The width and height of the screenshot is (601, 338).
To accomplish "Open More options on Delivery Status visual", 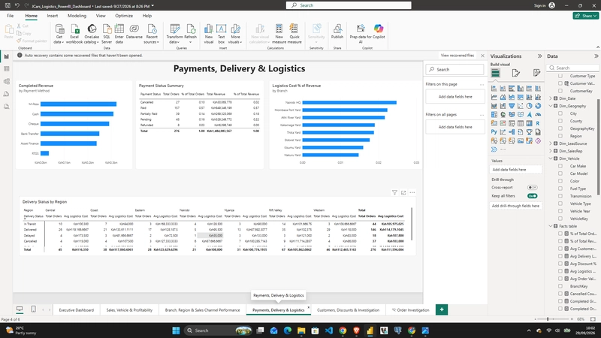I will 412,193.
